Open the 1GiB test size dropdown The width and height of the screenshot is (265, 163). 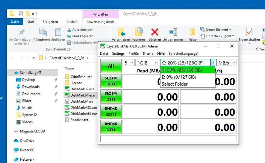pyautogui.click(x=147, y=63)
